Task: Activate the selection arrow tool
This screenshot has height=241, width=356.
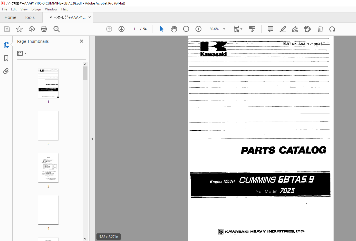Action: click(161, 29)
